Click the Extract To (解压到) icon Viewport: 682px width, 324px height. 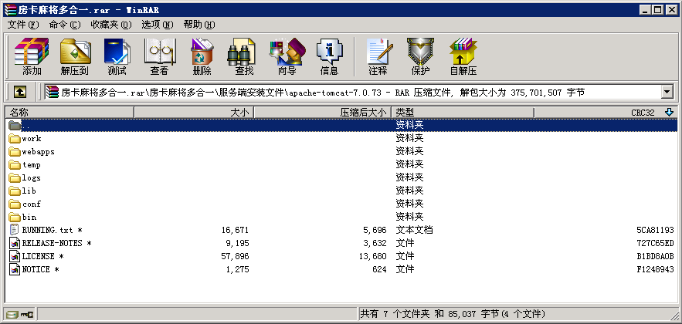[74, 56]
